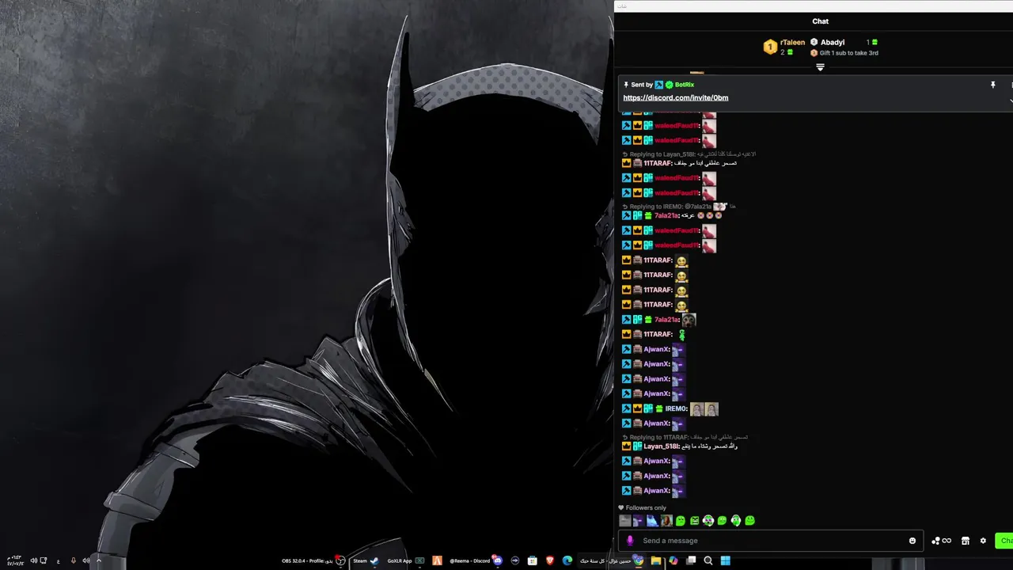Open the taskbar search magnifier
The height and width of the screenshot is (570, 1013).
pos(708,560)
